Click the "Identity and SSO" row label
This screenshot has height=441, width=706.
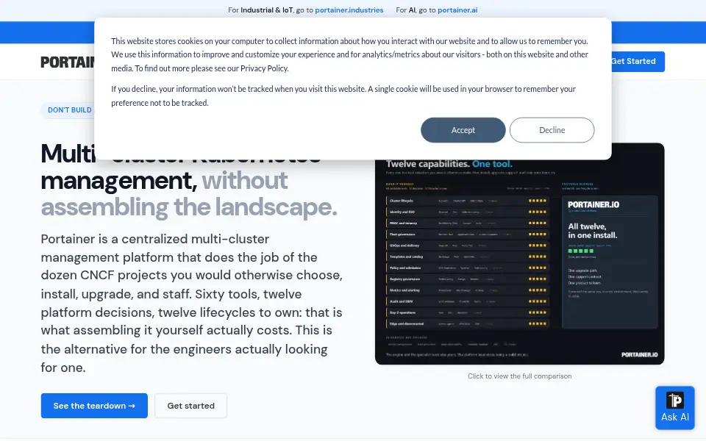pyautogui.click(x=402, y=212)
